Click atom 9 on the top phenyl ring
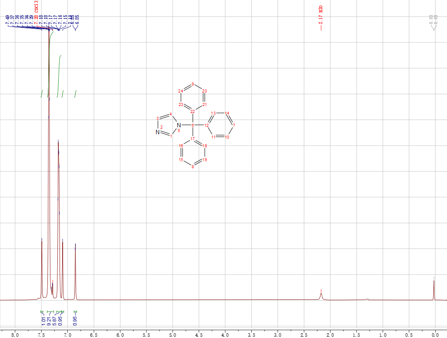Image resolution: width=447 pixels, height=338 pixels. click(193, 84)
